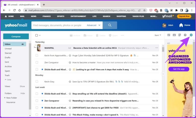Star the This Black Friday email
Image resolution: width=196 pixels, height=118 pixels.
(70, 115)
